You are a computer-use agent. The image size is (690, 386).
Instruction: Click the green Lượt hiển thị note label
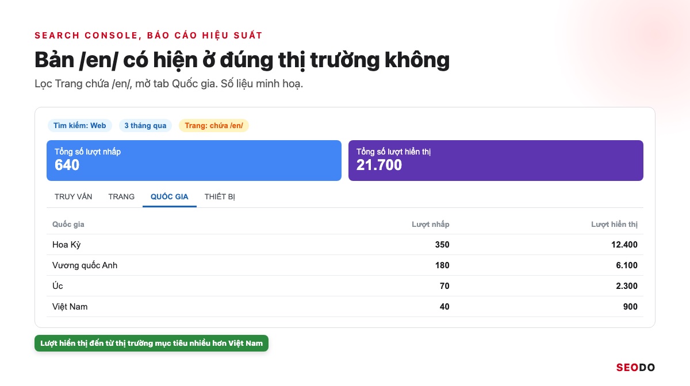pyautogui.click(x=151, y=343)
